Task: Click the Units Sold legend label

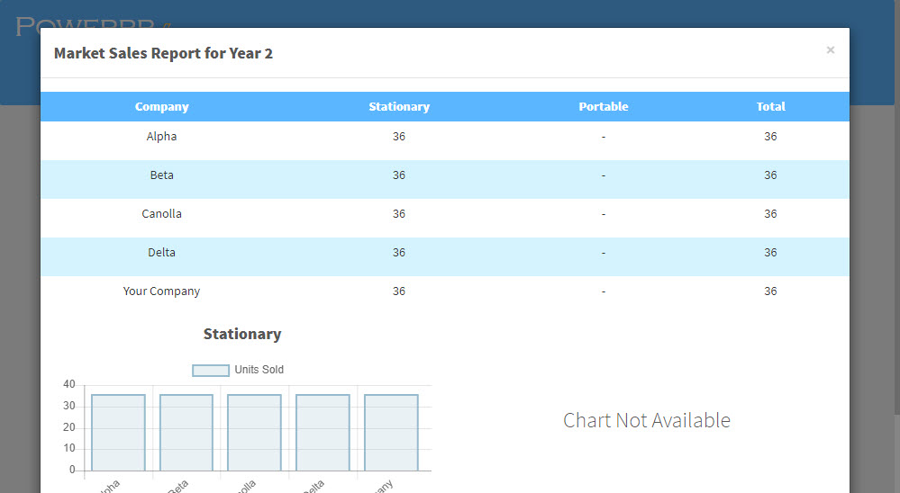Action: click(x=259, y=370)
